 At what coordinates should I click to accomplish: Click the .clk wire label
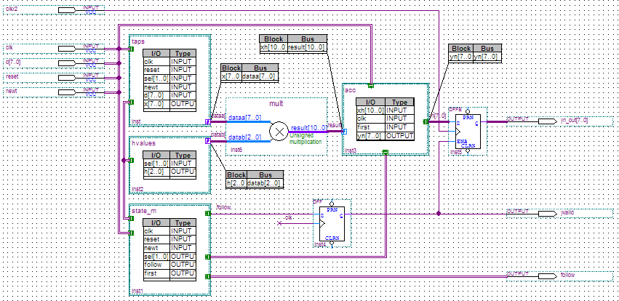point(288,217)
